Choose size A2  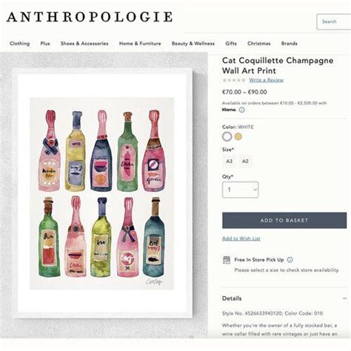pyautogui.click(x=245, y=161)
